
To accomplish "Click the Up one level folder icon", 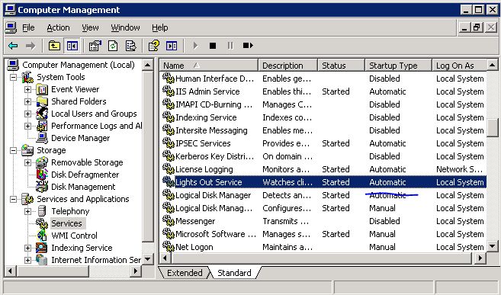I will click(x=54, y=46).
